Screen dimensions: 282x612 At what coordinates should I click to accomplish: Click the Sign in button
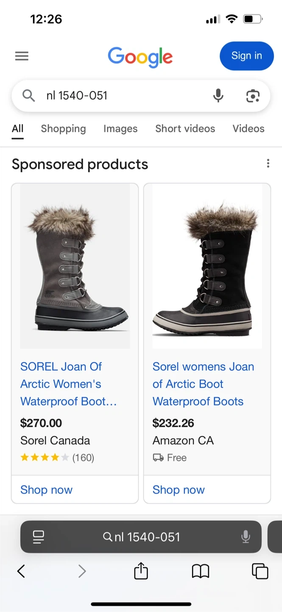pos(246,56)
